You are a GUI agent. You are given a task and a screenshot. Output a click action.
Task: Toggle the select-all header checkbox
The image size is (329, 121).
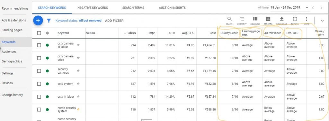[x=39, y=33]
